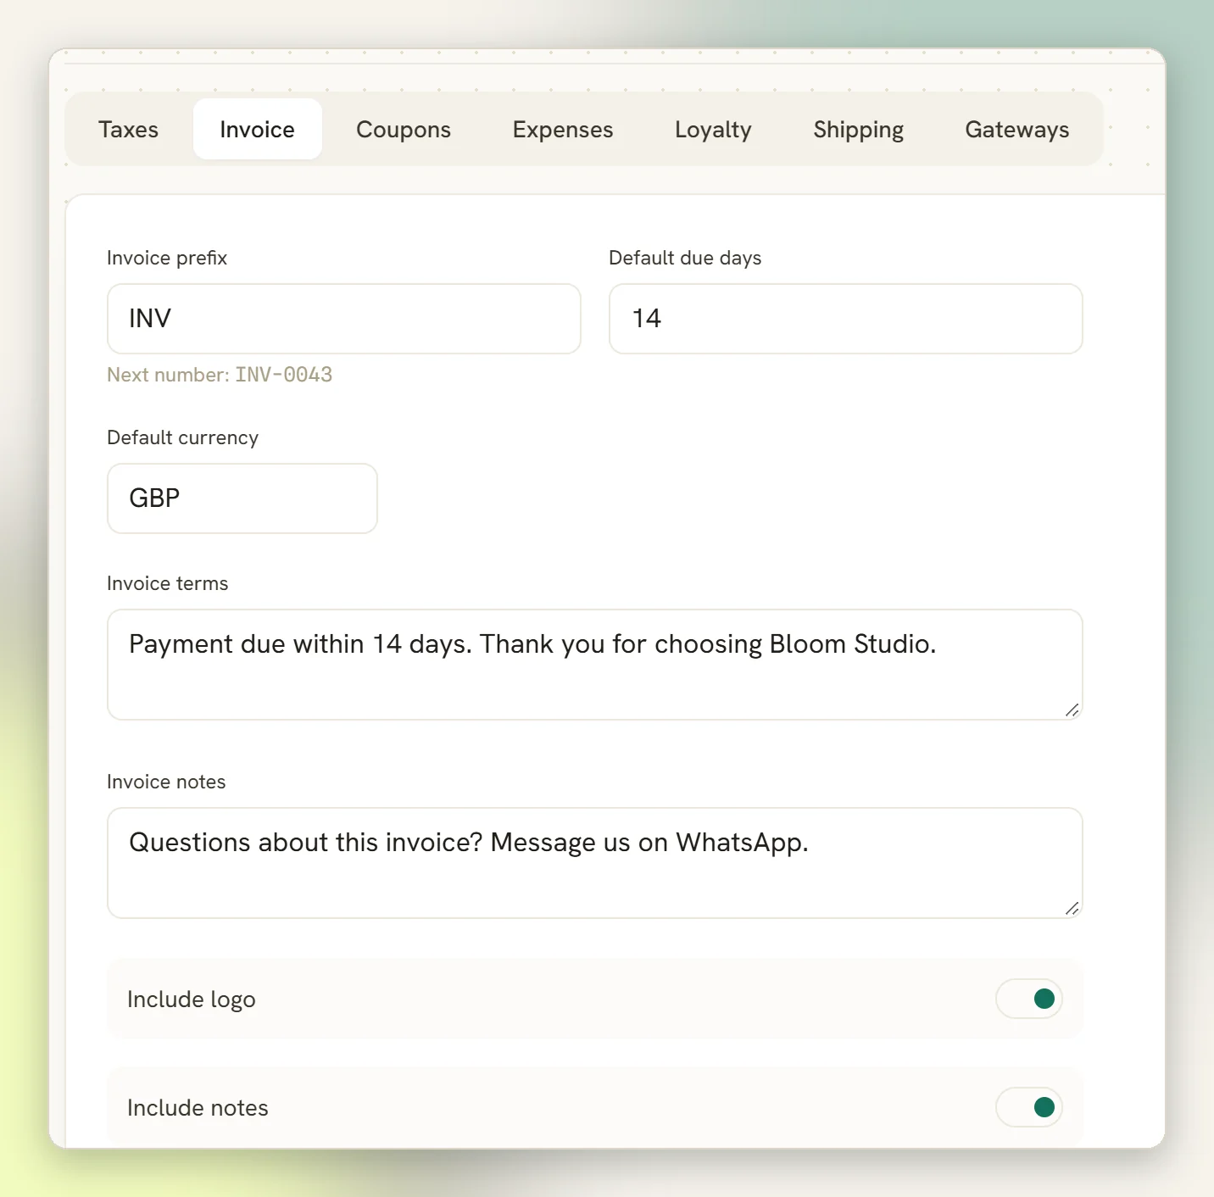Click inside the Invoice notes text area
This screenshot has height=1197, width=1214.
pos(595,863)
